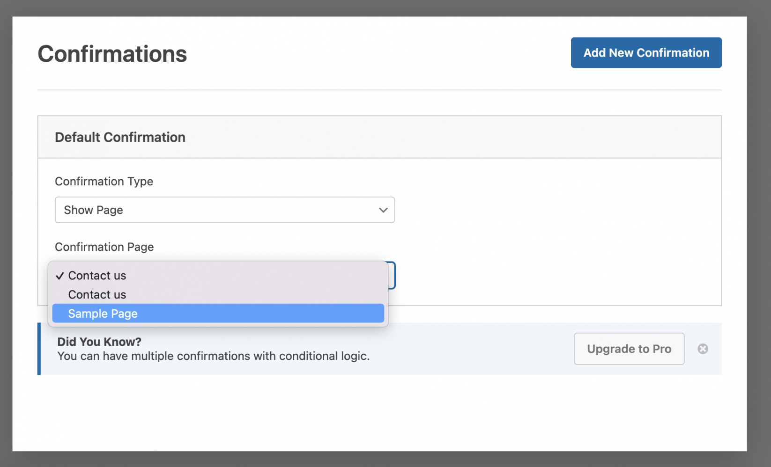Dismiss the Did You Know notice
This screenshot has width=771, height=467.
(x=703, y=349)
